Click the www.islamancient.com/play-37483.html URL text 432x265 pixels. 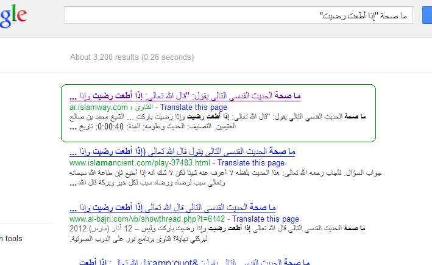point(140,163)
